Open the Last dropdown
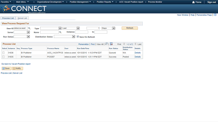The image size is (218, 122). (x=78, y=28)
